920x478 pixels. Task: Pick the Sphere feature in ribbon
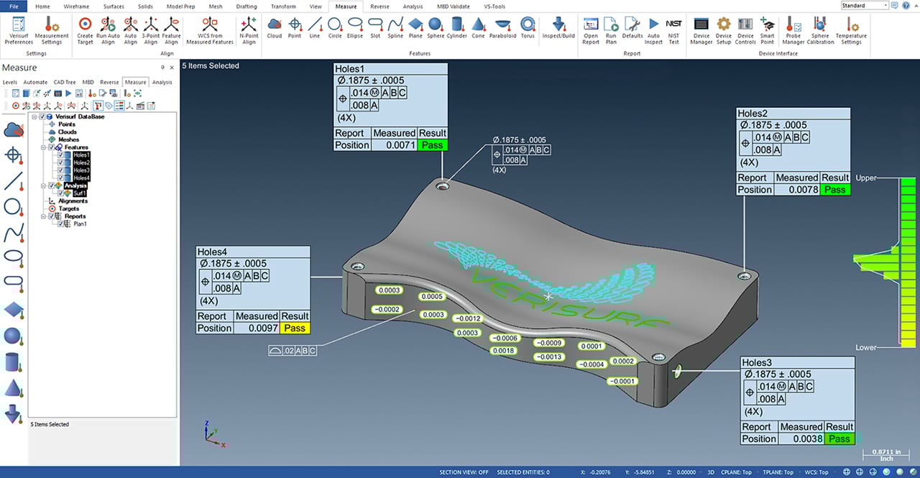(436, 29)
